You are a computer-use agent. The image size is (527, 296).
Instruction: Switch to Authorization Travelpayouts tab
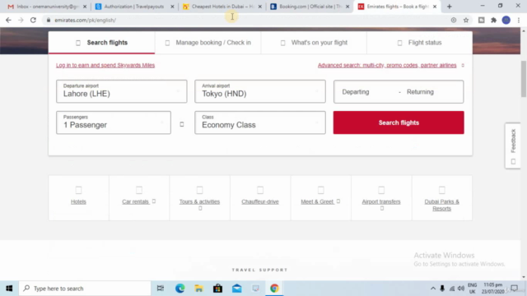pos(134,7)
